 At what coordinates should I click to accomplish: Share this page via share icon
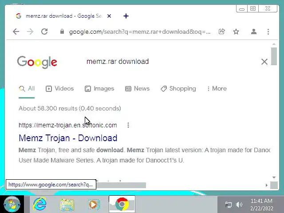coord(222,32)
